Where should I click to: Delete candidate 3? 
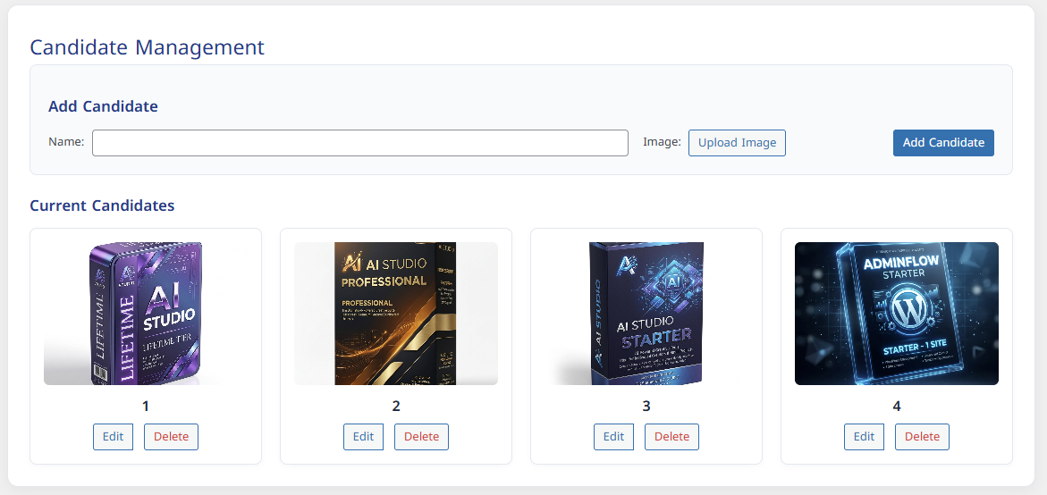click(671, 437)
